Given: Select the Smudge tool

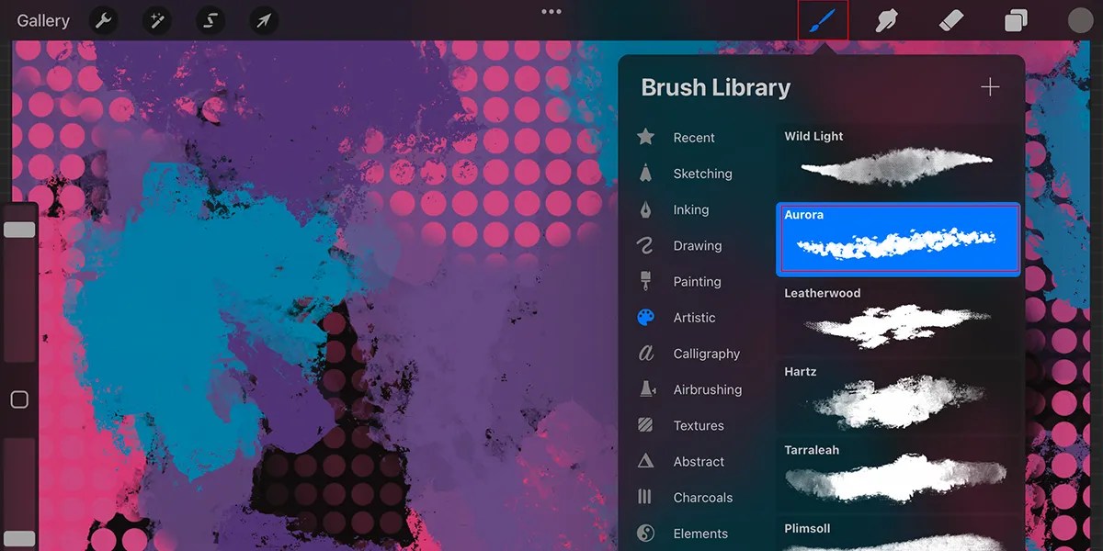Looking at the screenshot, I should click(x=886, y=19).
